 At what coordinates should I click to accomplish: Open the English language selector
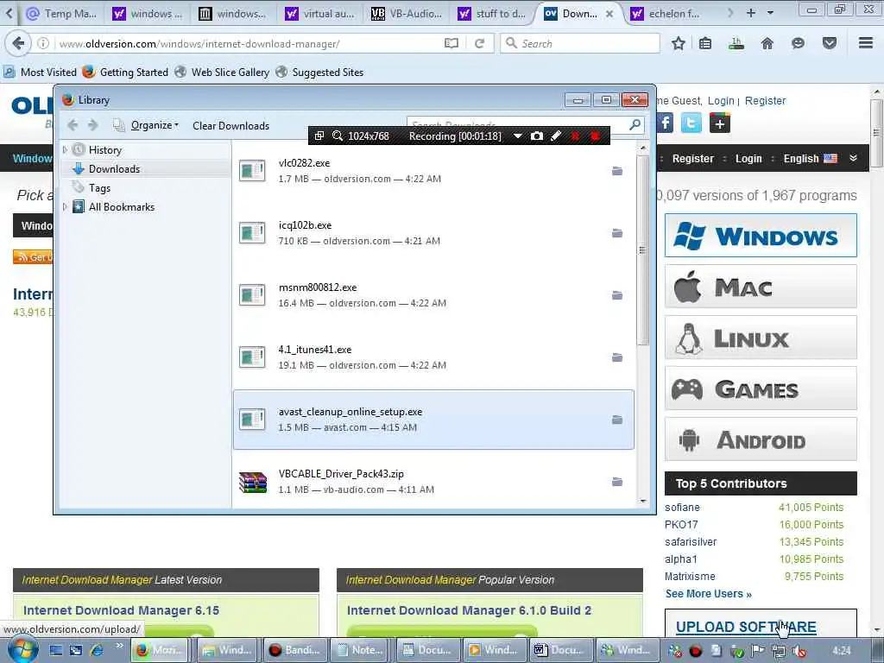tap(810, 159)
